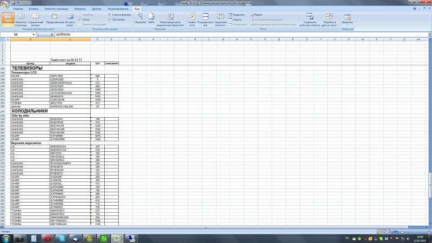The height and width of the screenshot is (243, 432).
Task: Open the Вставка tab
Action: 33,9
